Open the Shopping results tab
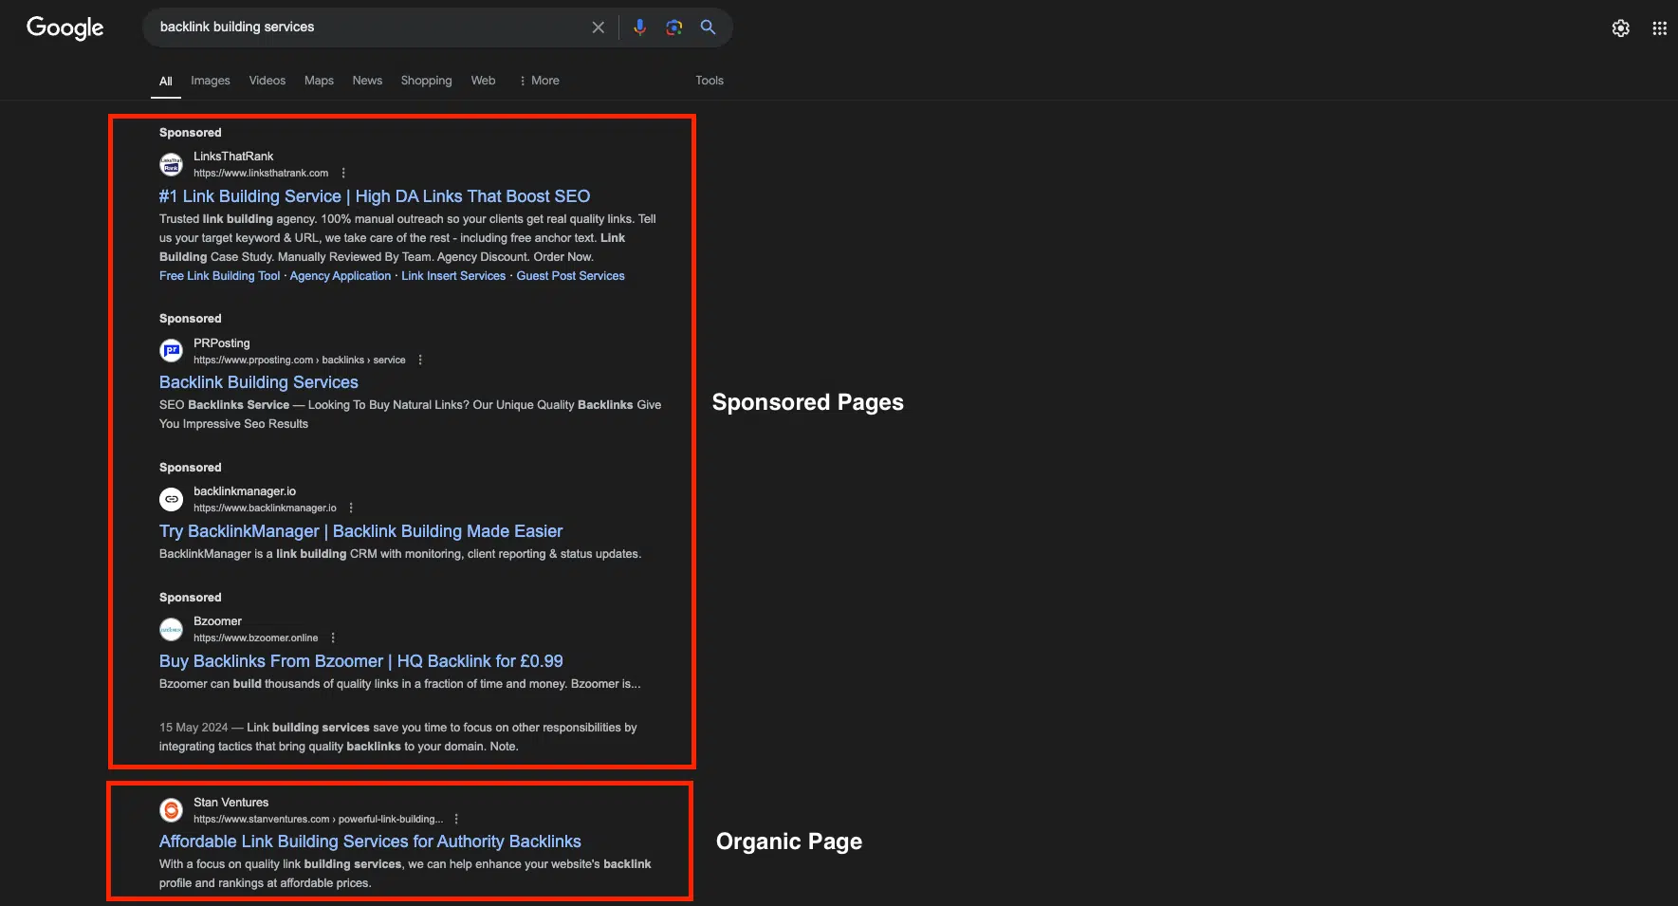 426,81
